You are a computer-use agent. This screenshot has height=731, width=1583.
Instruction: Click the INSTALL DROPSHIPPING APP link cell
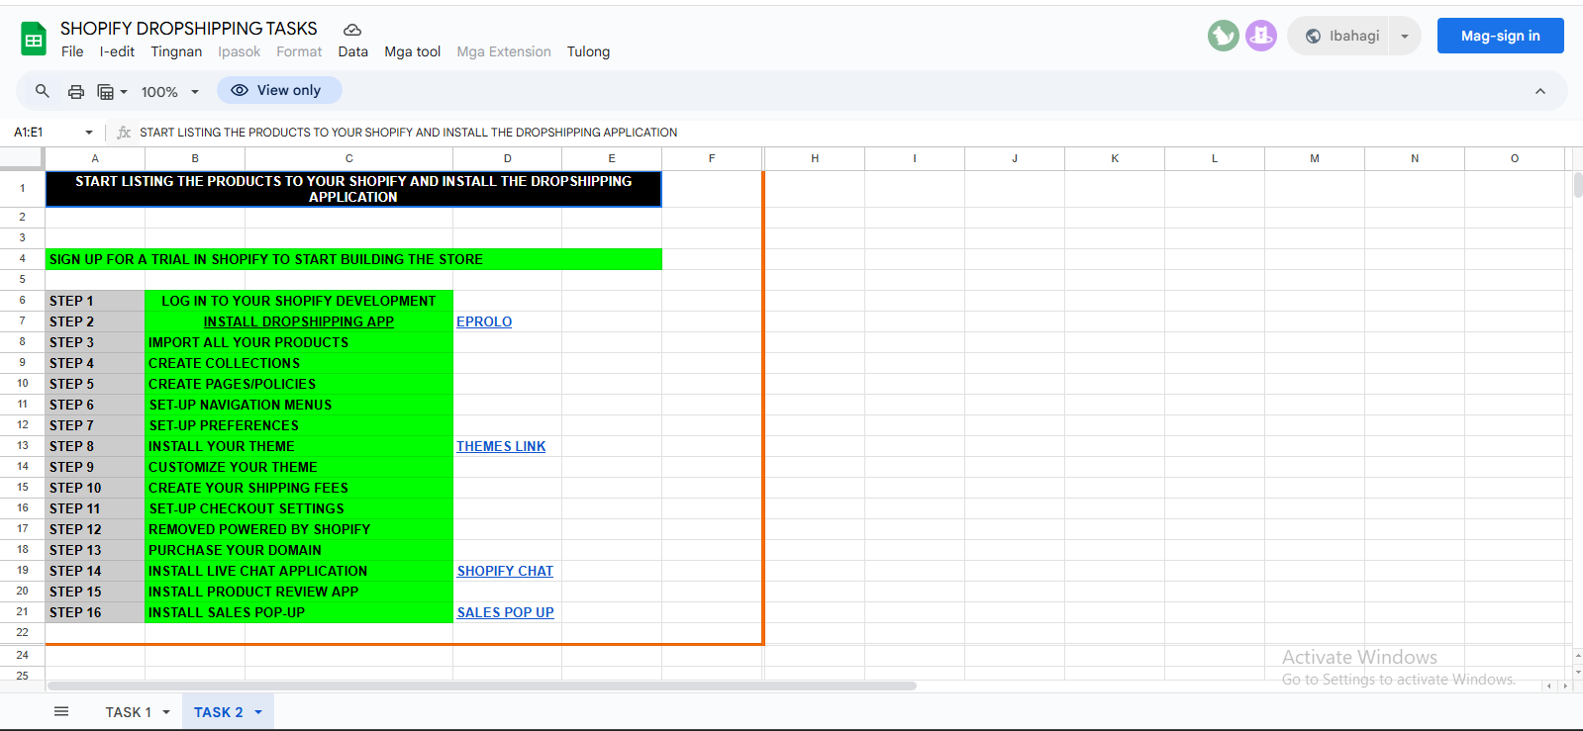coord(299,321)
